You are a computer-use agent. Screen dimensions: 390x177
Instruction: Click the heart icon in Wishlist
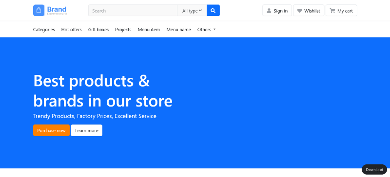pos(299,11)
